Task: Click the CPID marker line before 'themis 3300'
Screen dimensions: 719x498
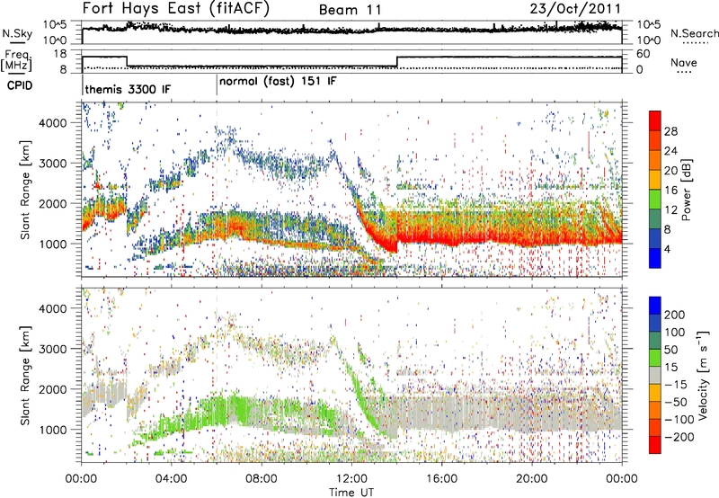Action: [83, 85]
